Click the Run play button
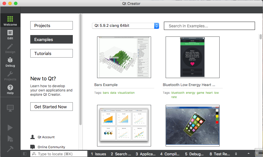This screenshot has width=263, height=157. pos(10,128)
